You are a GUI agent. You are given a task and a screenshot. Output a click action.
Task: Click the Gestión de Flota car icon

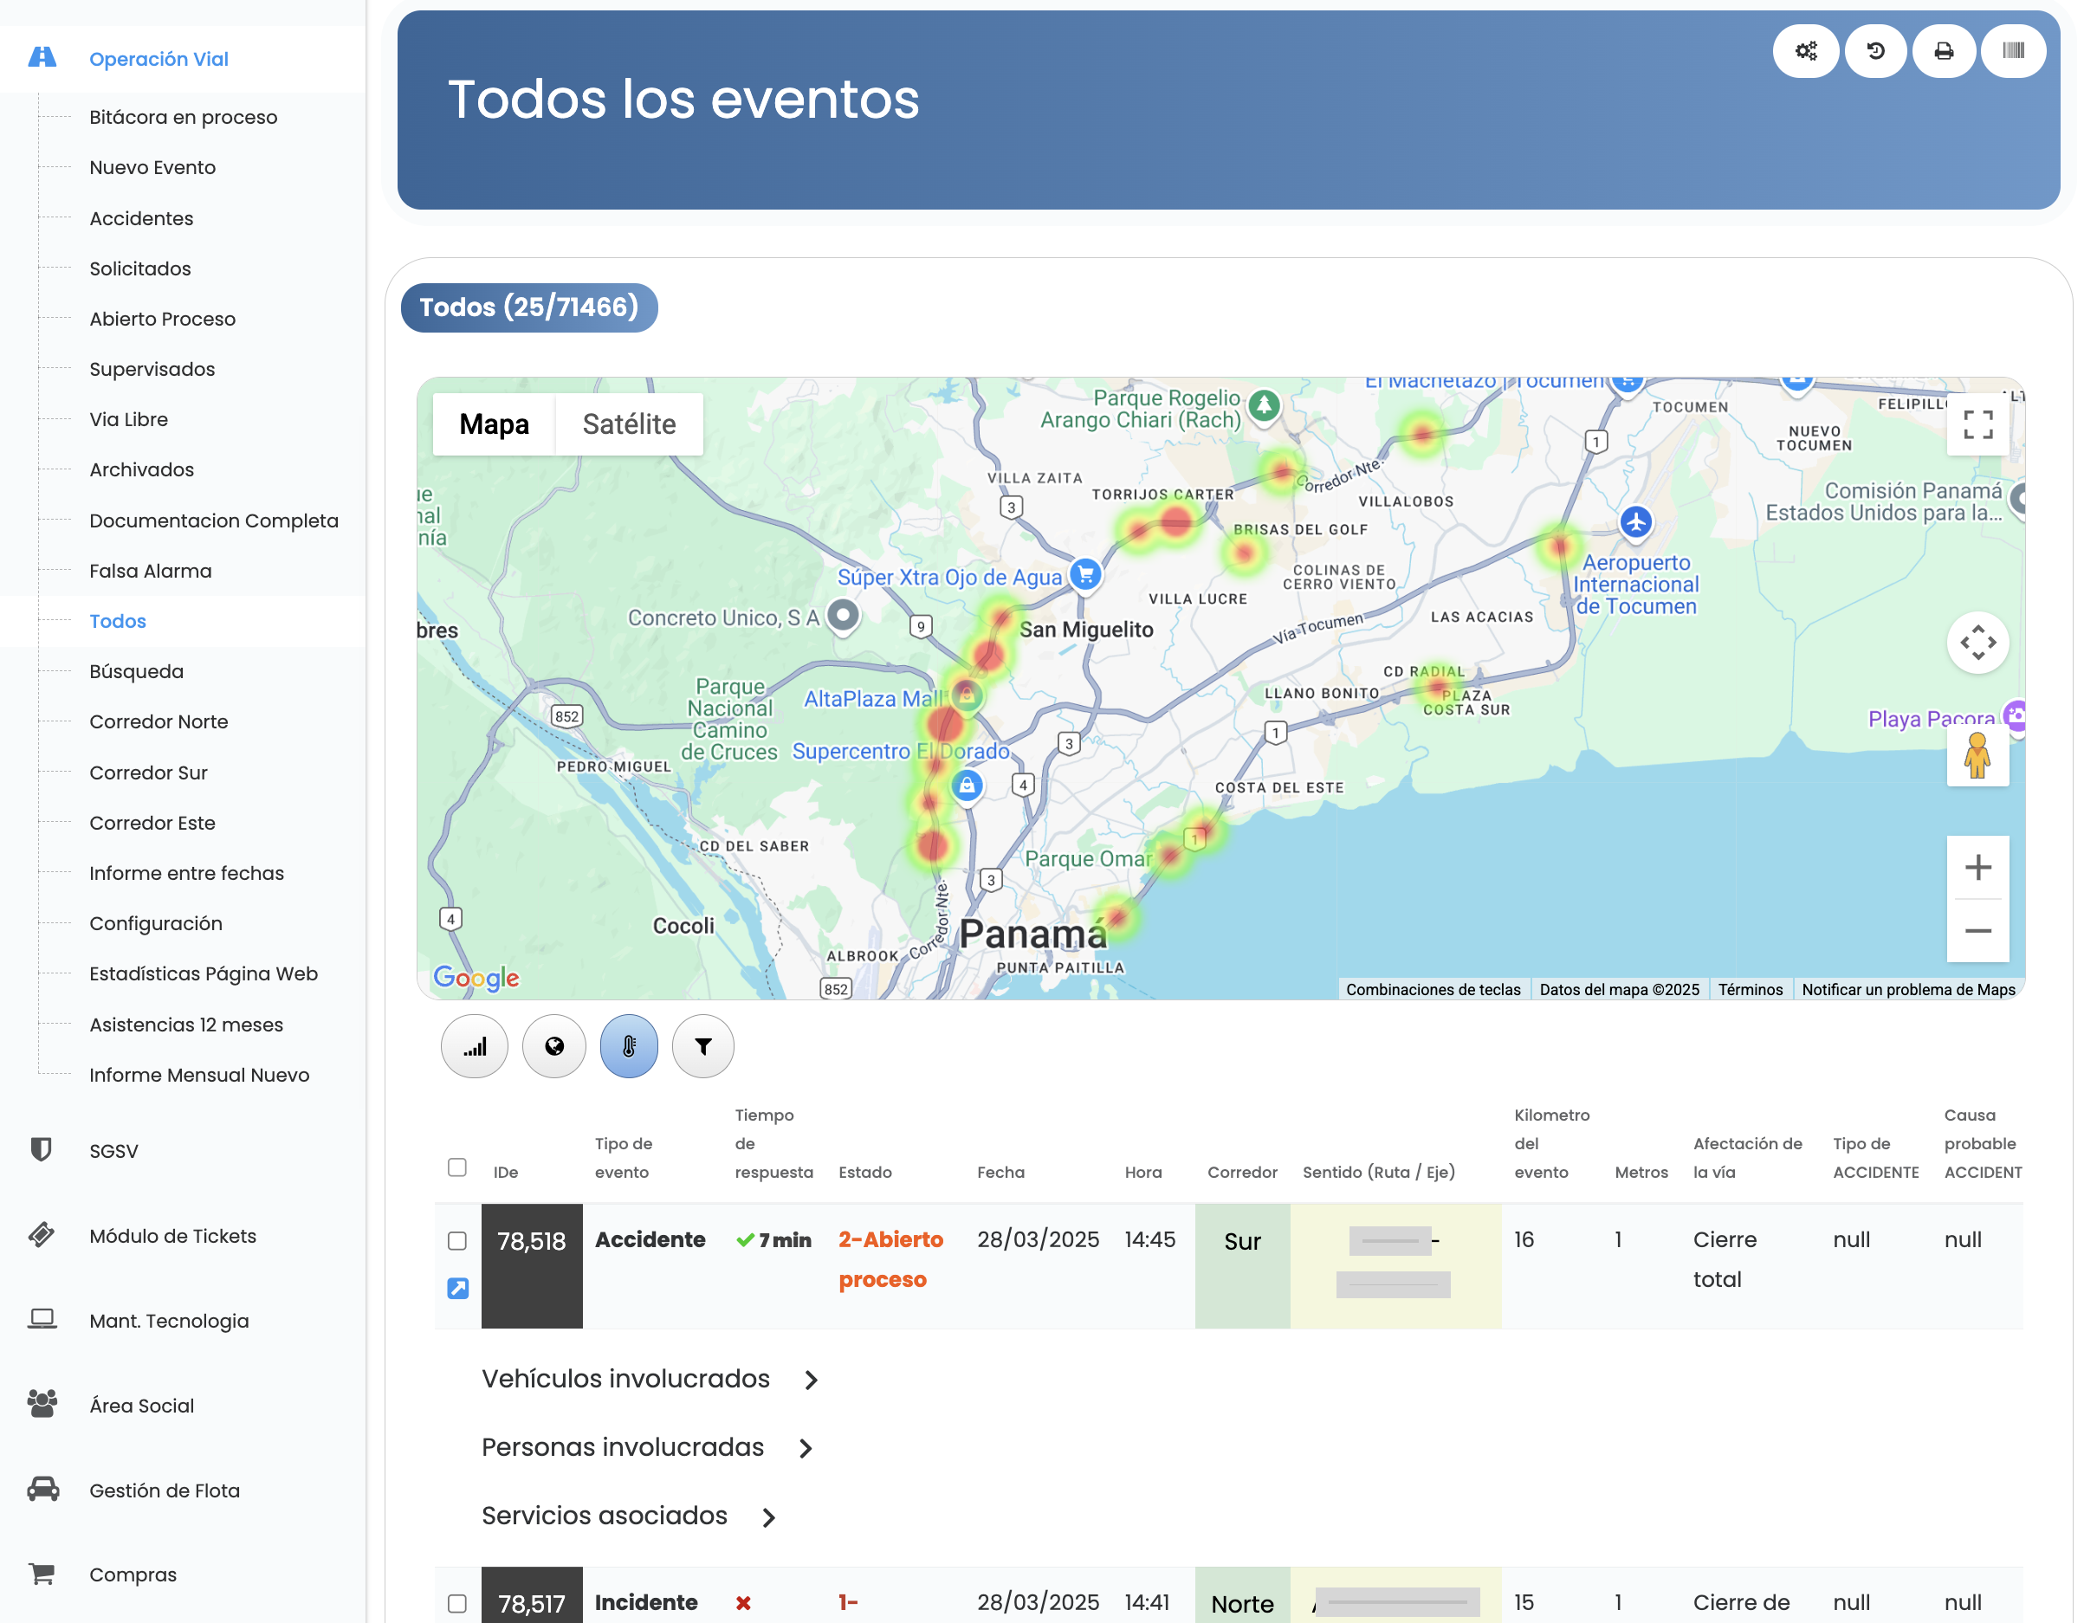44,1490
